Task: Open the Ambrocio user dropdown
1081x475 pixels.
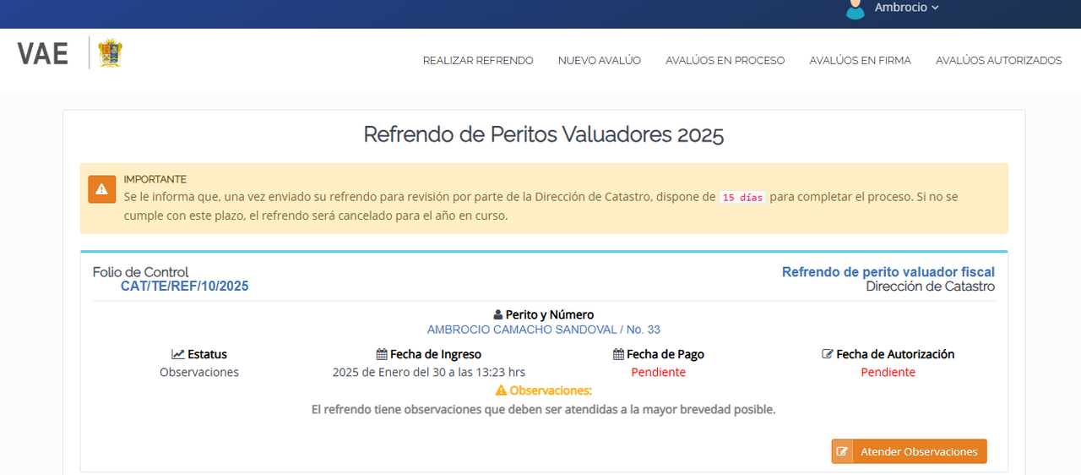Action: (x=906, y=8)
